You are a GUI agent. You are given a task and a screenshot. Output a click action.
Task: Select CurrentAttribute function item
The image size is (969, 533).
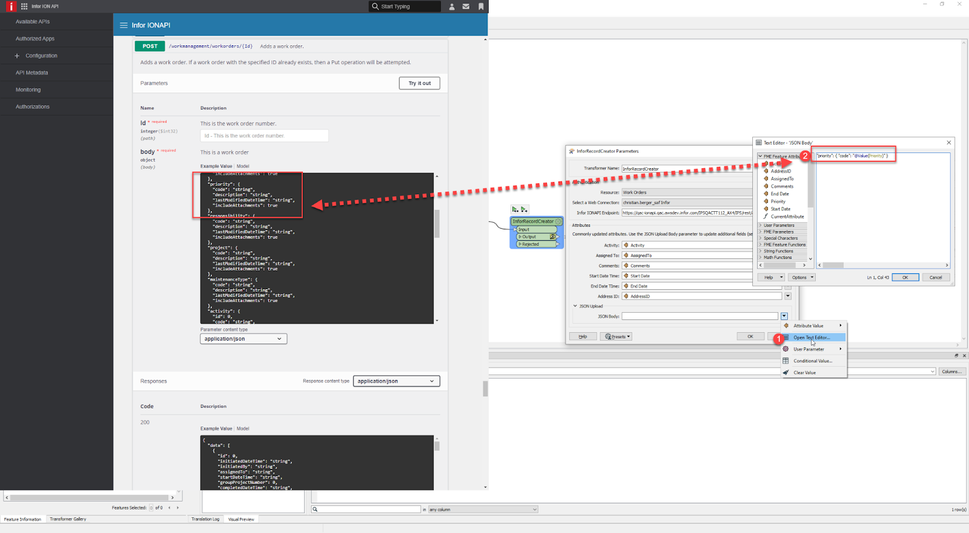787,217
